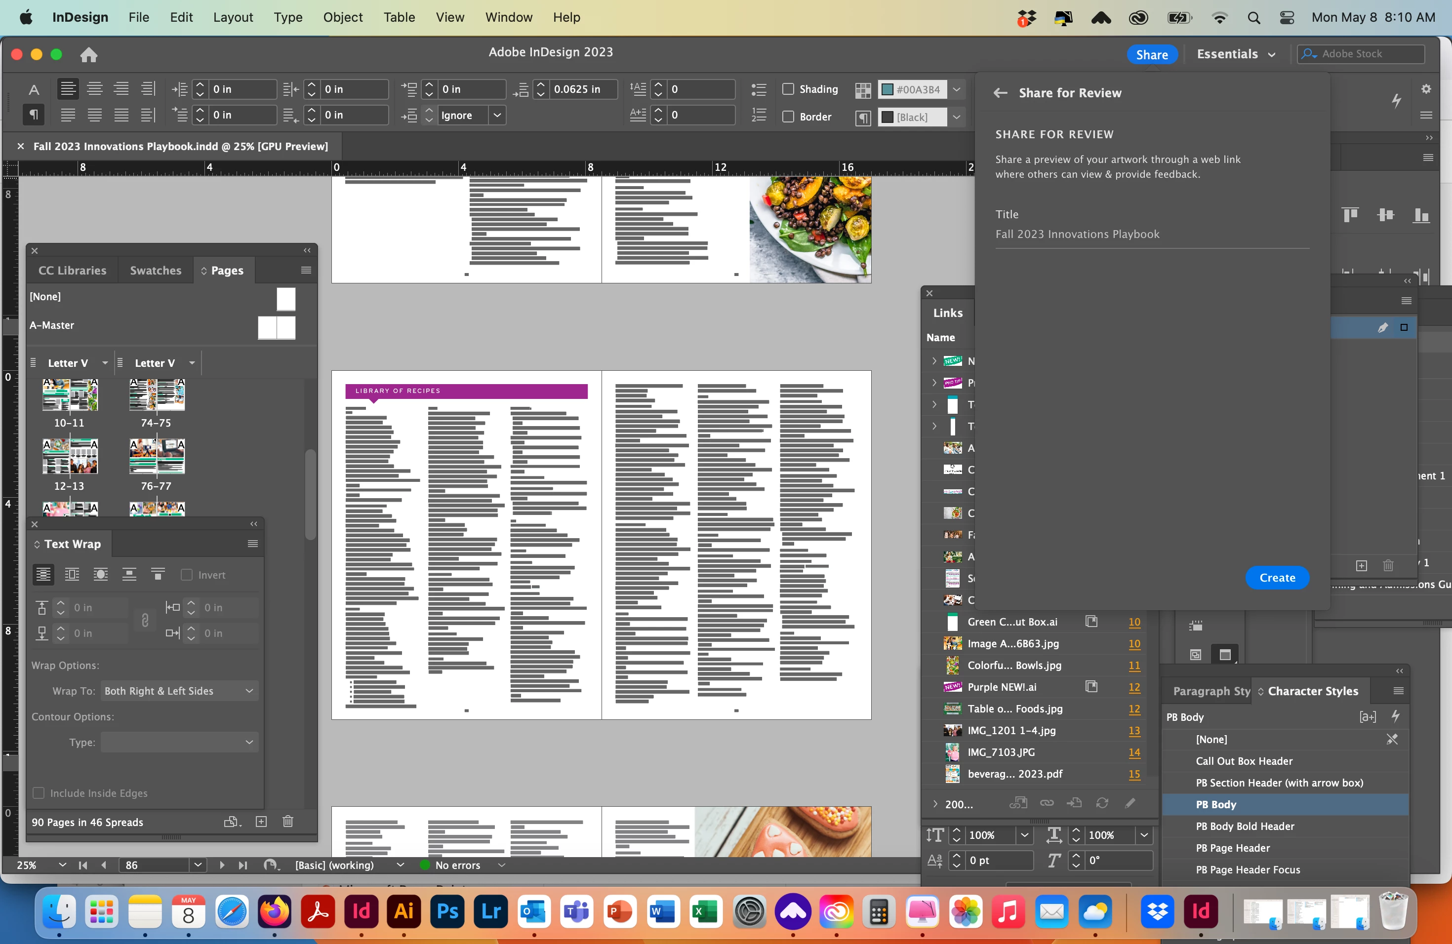Image resolution: width=1452 pixels, height=944 pixels.
Task: Check Include Inside Edges option
Action: [39, 793]
